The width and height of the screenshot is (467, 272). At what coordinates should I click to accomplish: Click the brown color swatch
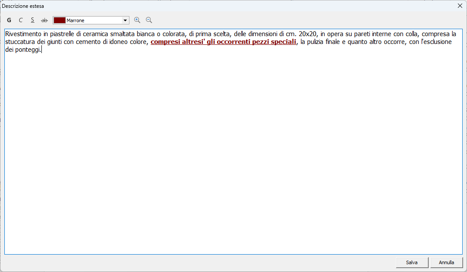(59, 20)
